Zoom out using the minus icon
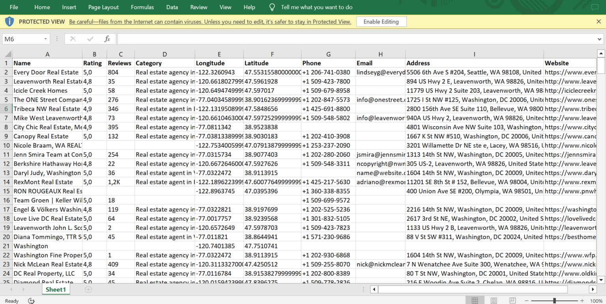Image resolution: width=606 pixels, height=304 pixels. [527, 301]
